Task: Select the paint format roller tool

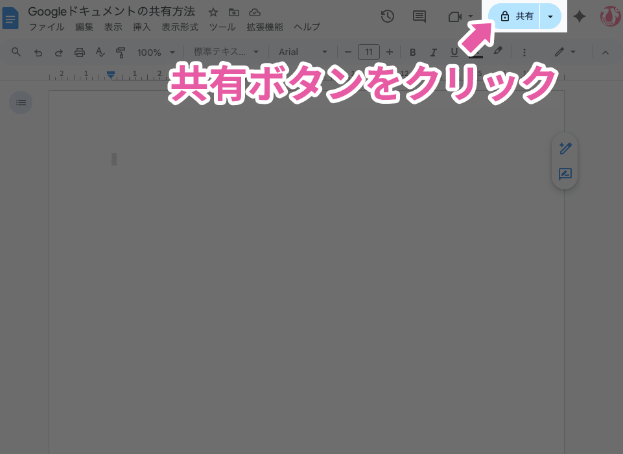Action: pos(121,52)
